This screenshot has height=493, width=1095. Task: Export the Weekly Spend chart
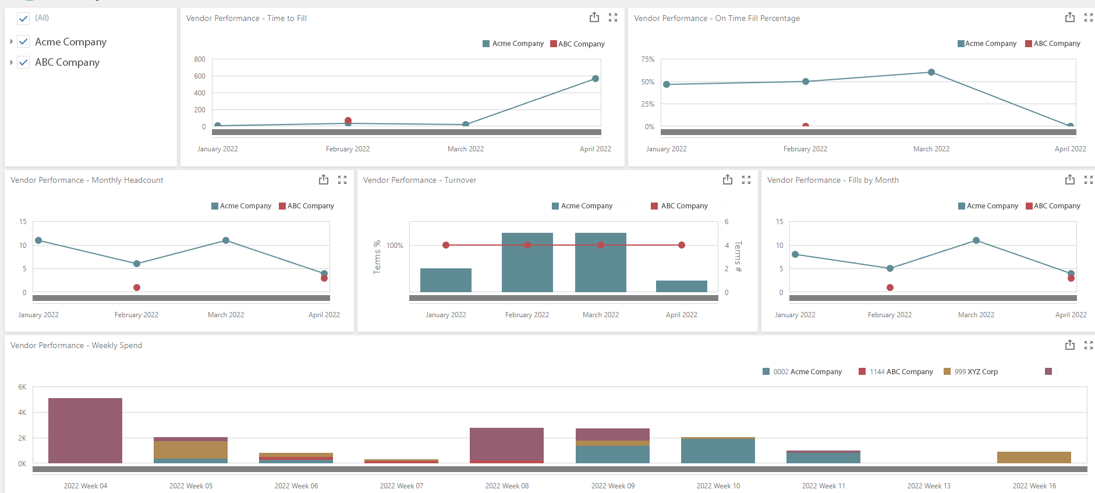1069,345
